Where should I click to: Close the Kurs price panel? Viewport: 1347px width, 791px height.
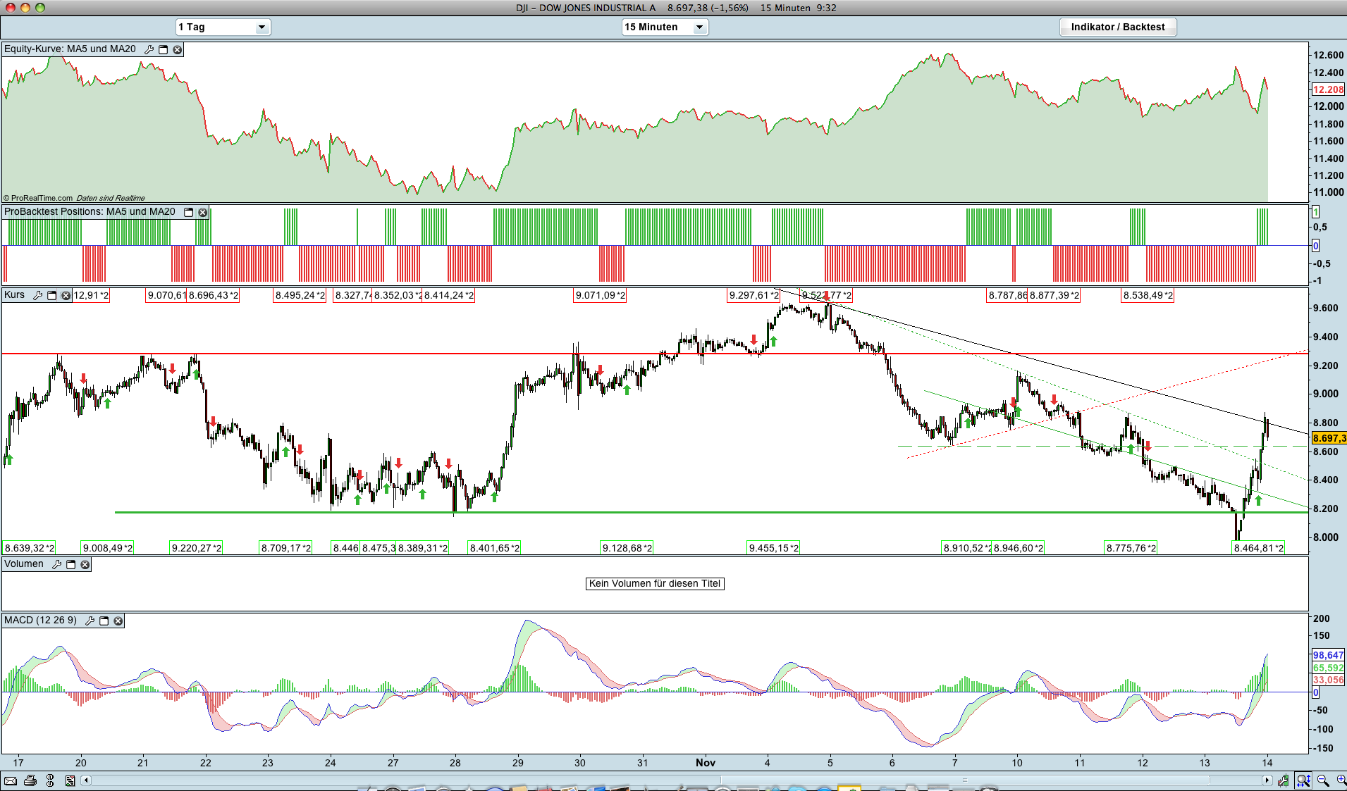tap(66, 295)
